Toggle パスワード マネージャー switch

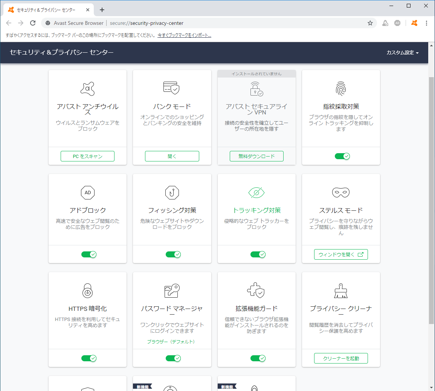click(x=173, y=358)
